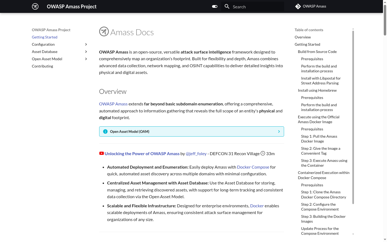
Task: Expand the Open Asset Model (OAM) admonition
Action: click(x=191, y=131)
